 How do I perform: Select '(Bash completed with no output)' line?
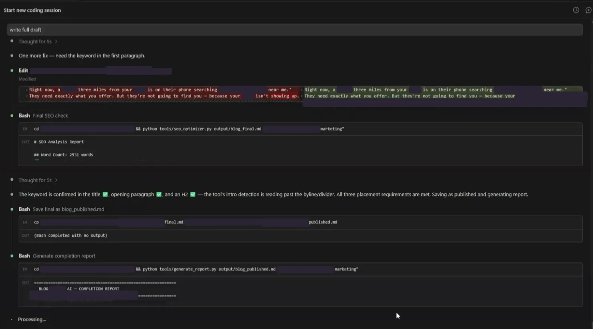click(71, 236)
